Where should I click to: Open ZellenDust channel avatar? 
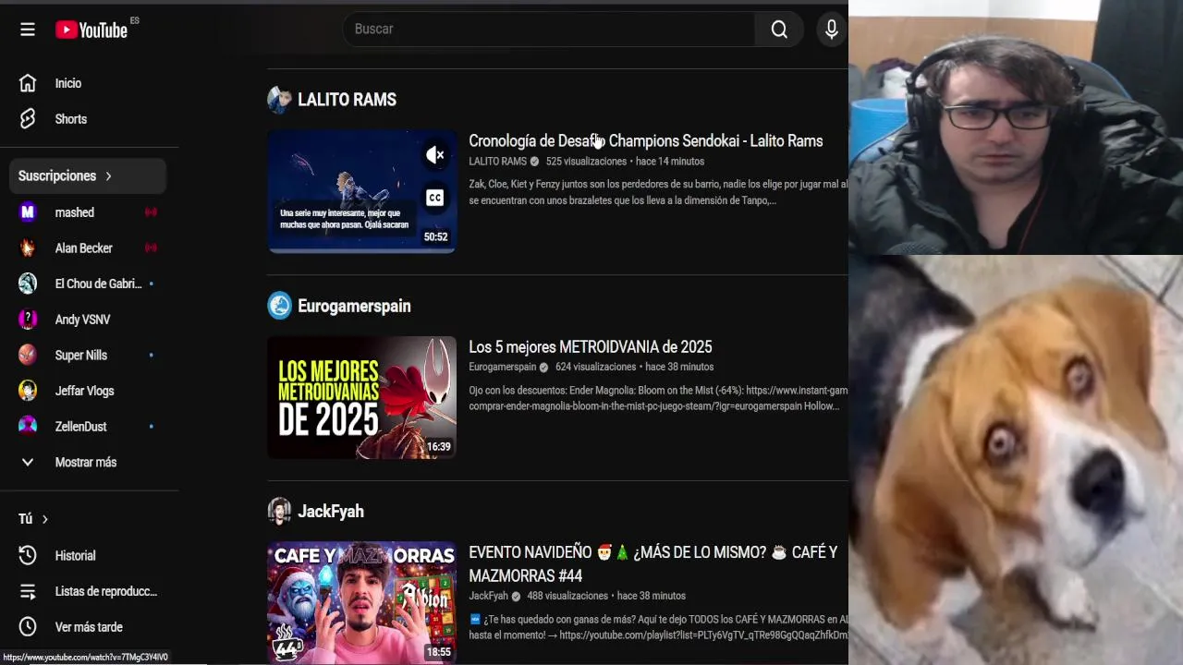(x=28, y=426)
